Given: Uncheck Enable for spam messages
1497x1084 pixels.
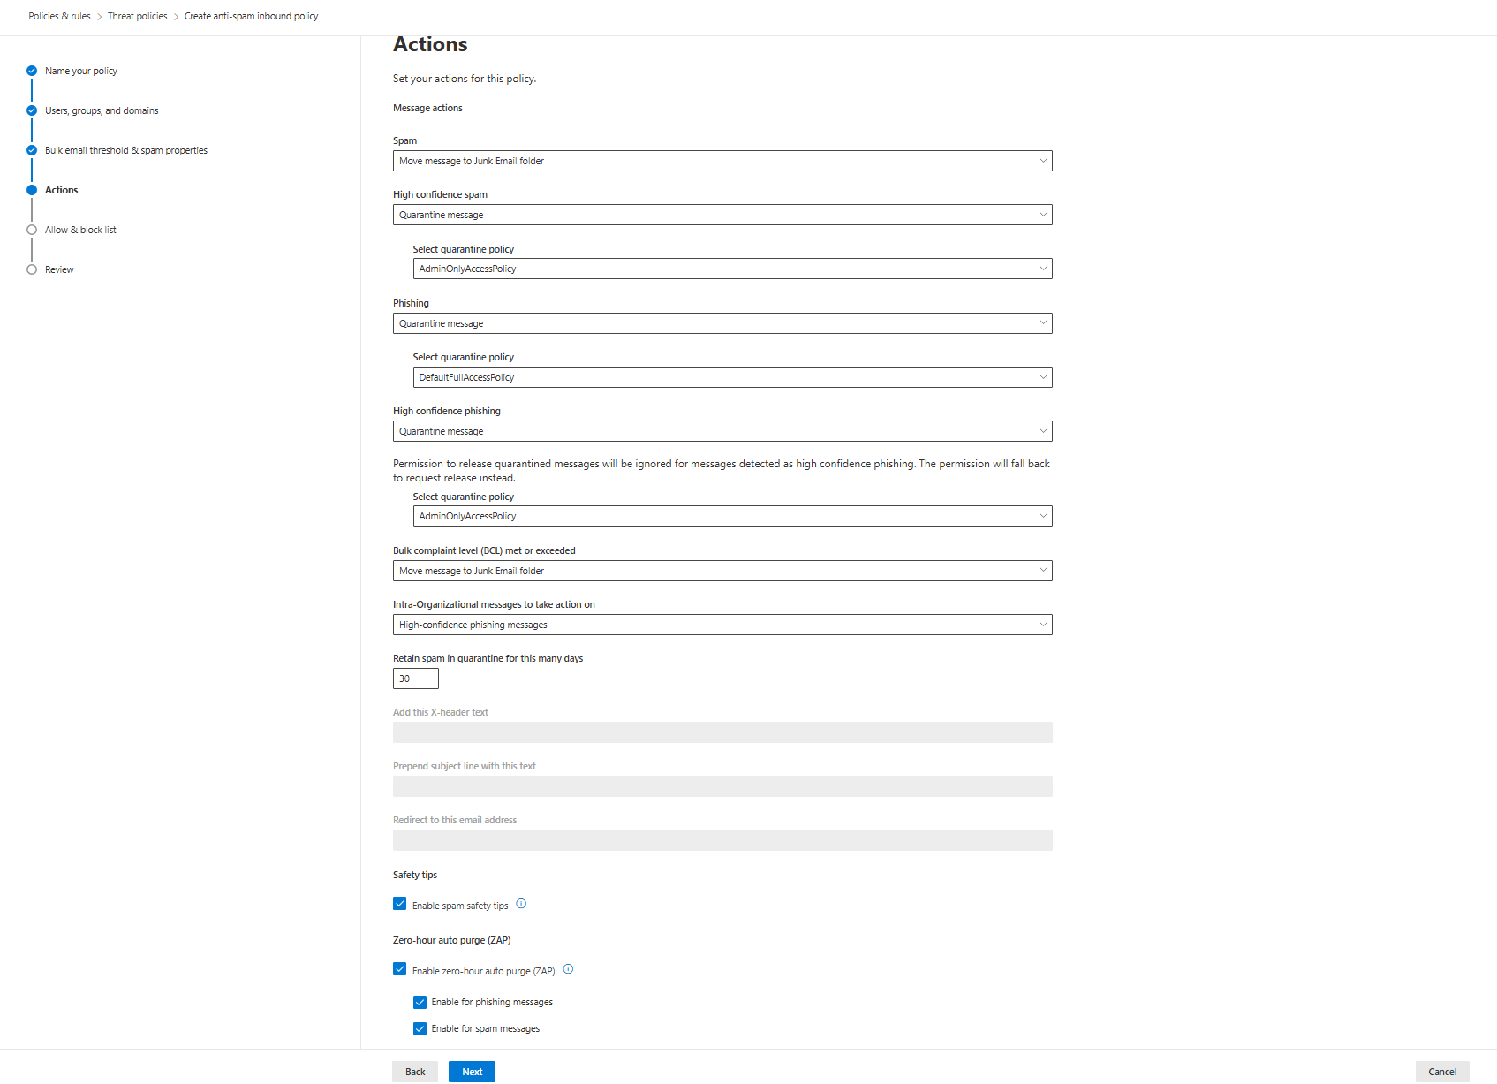Looking at the screenshot, I should click(x=420, y=1028).
